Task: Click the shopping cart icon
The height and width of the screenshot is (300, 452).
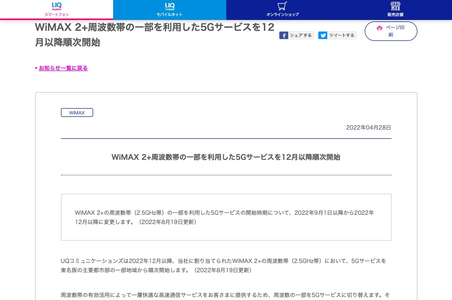Action: click(282, 6)
